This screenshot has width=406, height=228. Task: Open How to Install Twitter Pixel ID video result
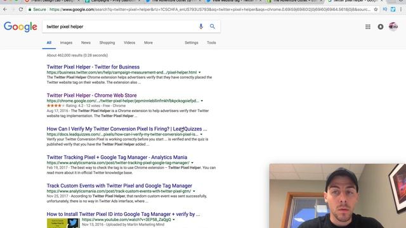coord(123,214)
